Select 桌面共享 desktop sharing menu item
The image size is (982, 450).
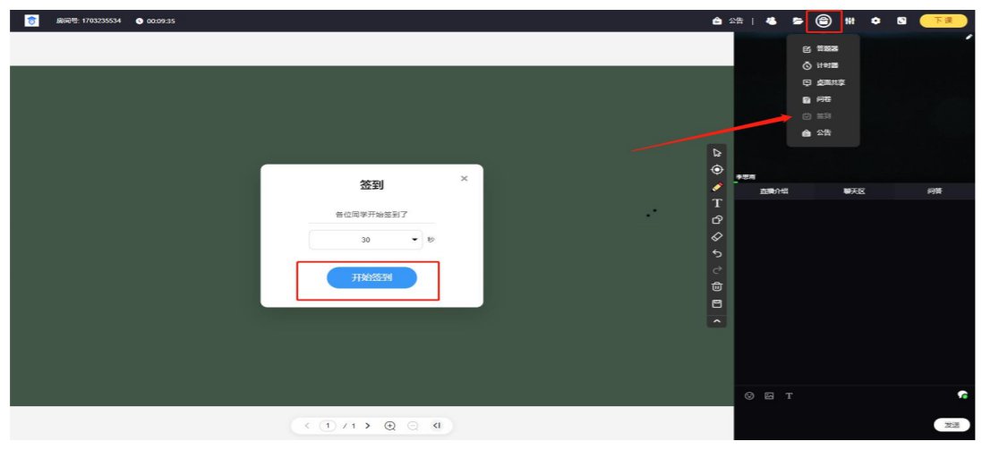click(824, 82)
